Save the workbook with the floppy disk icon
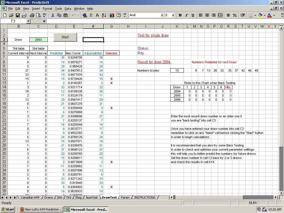This screenshot has width=284, height=213. (x=17, y=15)
